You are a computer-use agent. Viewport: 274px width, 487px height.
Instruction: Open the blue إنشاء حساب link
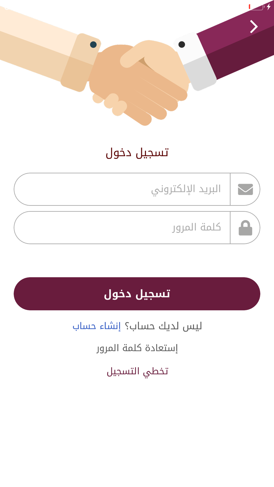click(x=97, y=326)
